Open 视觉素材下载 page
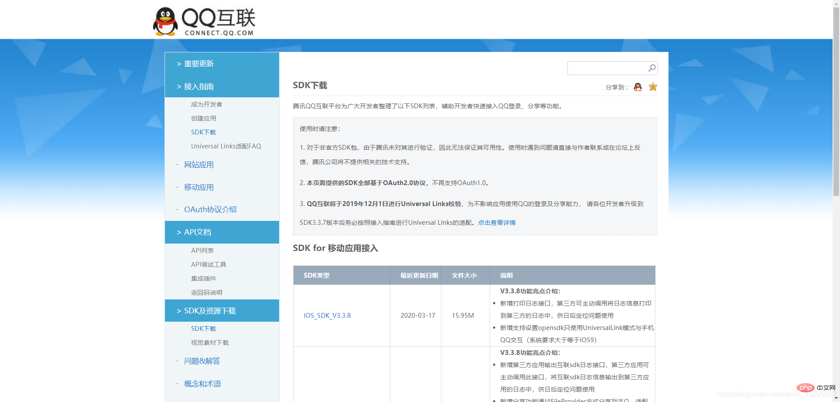Viewport: 840px width, 402px height. point(209,342)
